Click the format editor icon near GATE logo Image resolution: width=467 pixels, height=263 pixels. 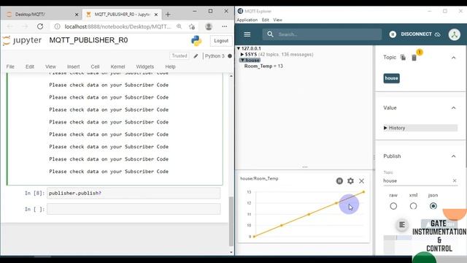402,224
